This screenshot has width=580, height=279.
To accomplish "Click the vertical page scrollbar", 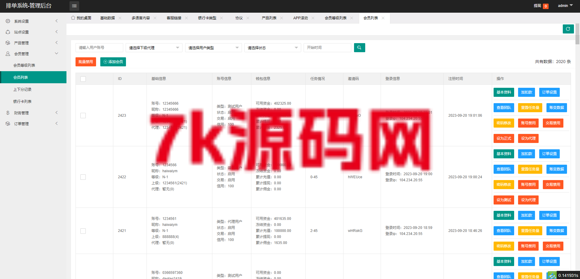I will click(x=577, y=34).
